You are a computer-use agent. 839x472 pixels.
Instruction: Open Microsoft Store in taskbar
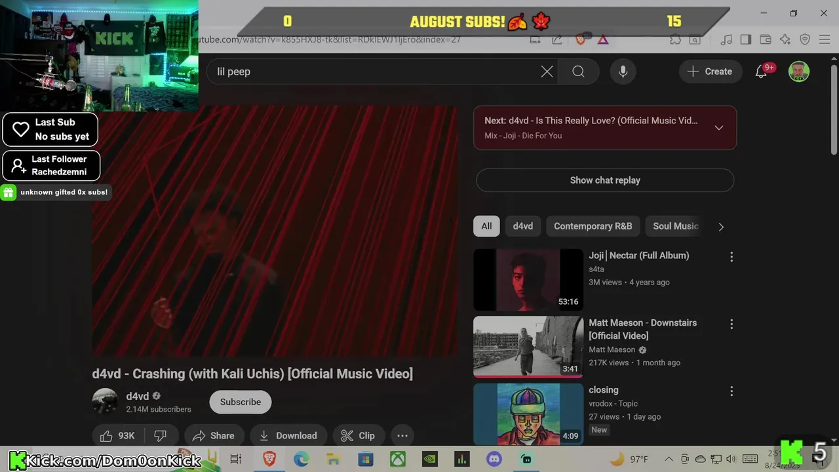coord(365,459)
